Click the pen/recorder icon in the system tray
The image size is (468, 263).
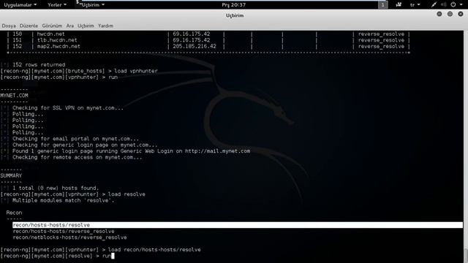click(434, 5)
